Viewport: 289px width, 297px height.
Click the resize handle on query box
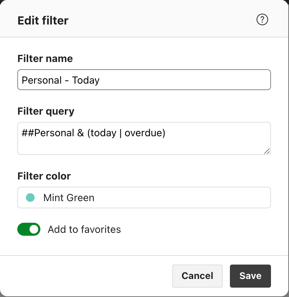tap(267, 152)
